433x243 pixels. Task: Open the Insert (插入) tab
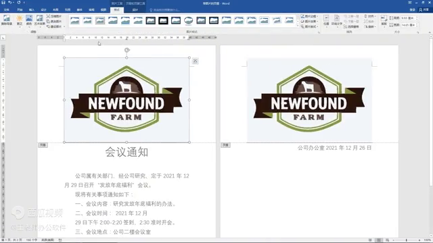click(32, 10)
